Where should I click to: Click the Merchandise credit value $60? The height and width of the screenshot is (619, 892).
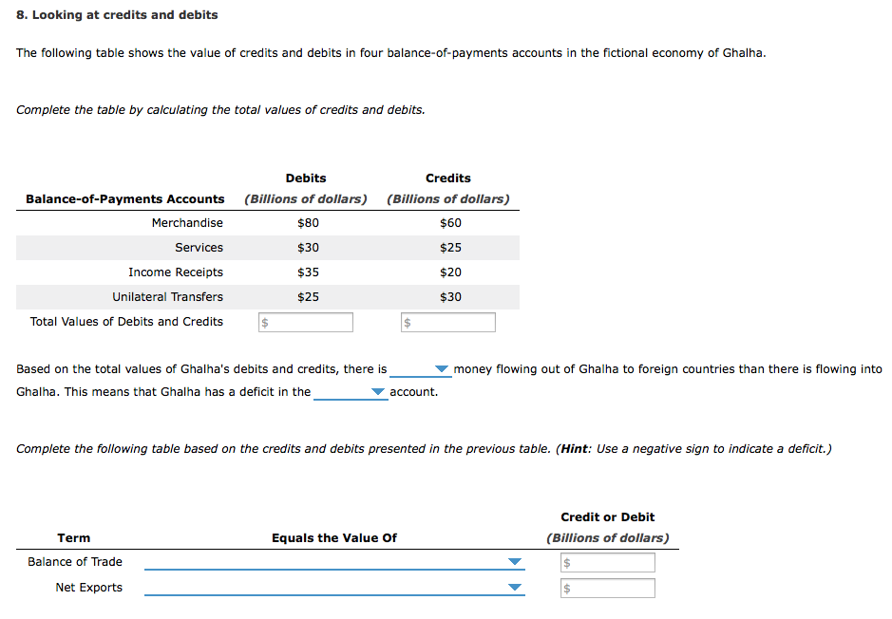[x=450, y=223]
